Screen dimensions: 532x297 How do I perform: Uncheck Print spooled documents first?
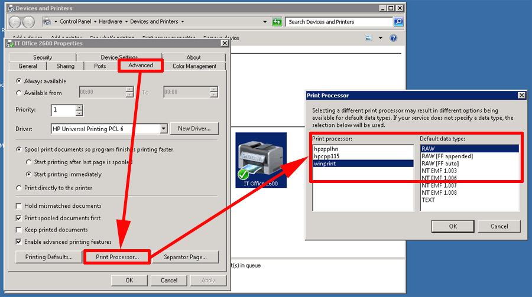tap(19, 218)
